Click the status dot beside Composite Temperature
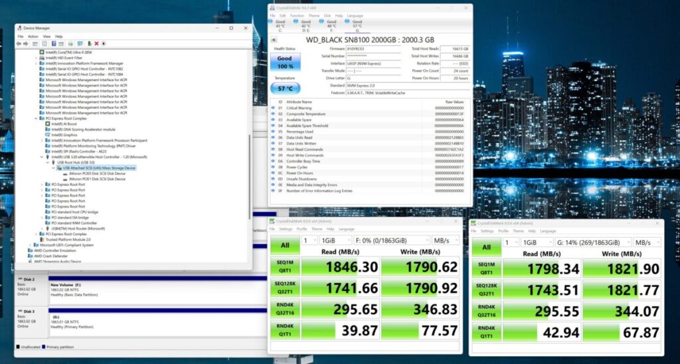680x364 pixels. click(x=273, y=114)
